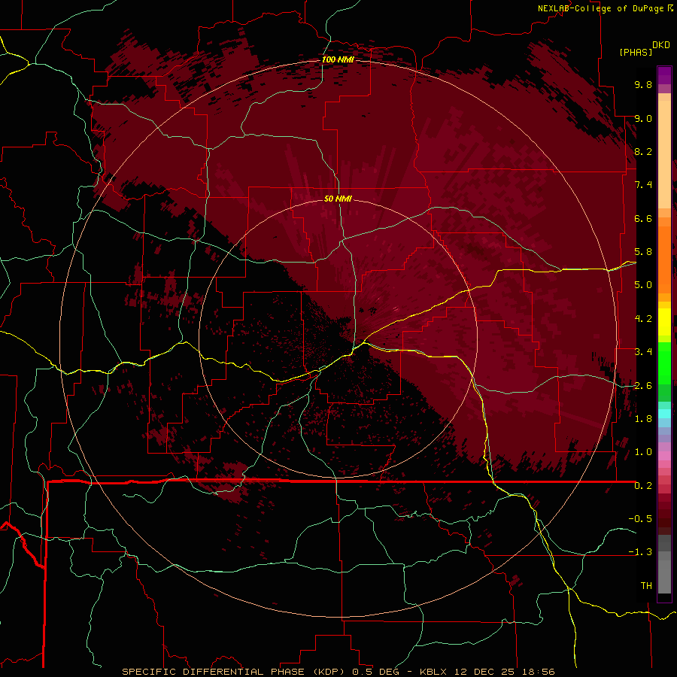Click the 5.0 value on the color scale

coord(643,285)
